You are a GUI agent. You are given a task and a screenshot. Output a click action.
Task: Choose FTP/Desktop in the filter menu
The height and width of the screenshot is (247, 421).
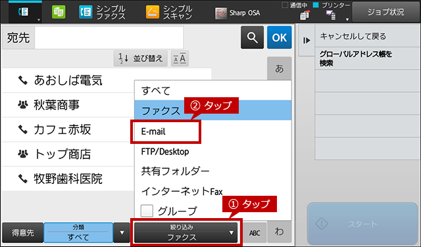[212, 152]
